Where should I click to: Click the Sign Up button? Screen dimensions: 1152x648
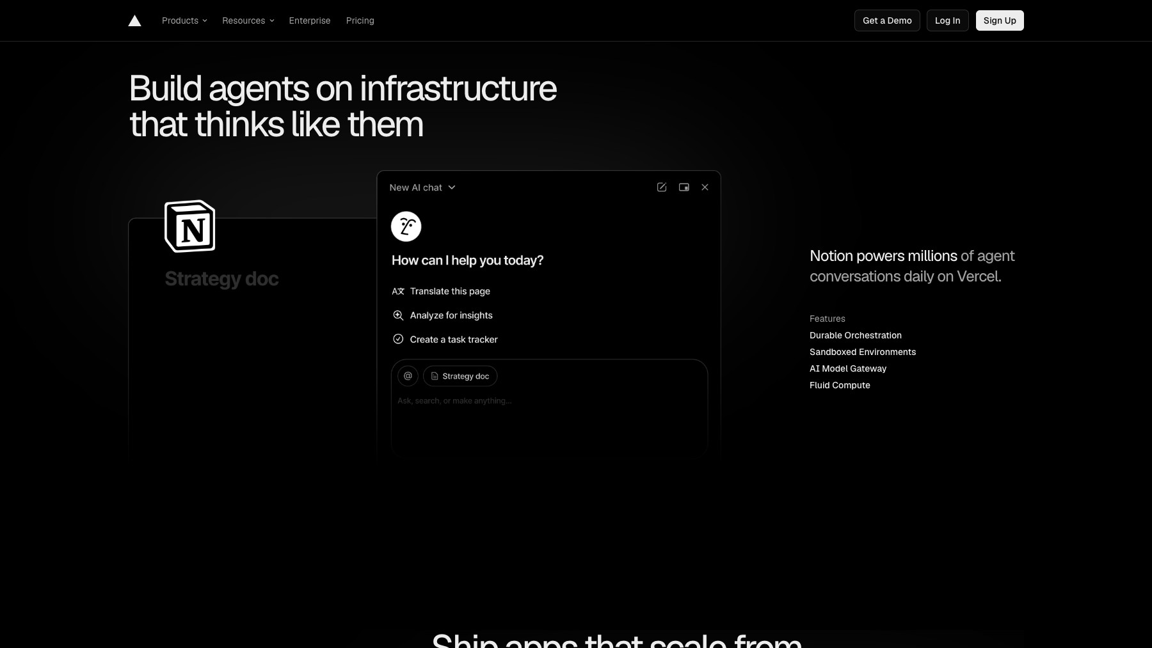(1000, 20)
